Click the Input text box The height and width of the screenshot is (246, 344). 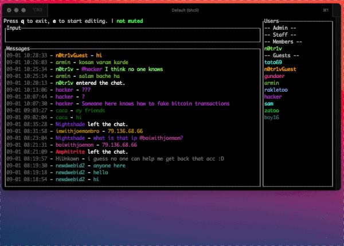pos(132,35)
